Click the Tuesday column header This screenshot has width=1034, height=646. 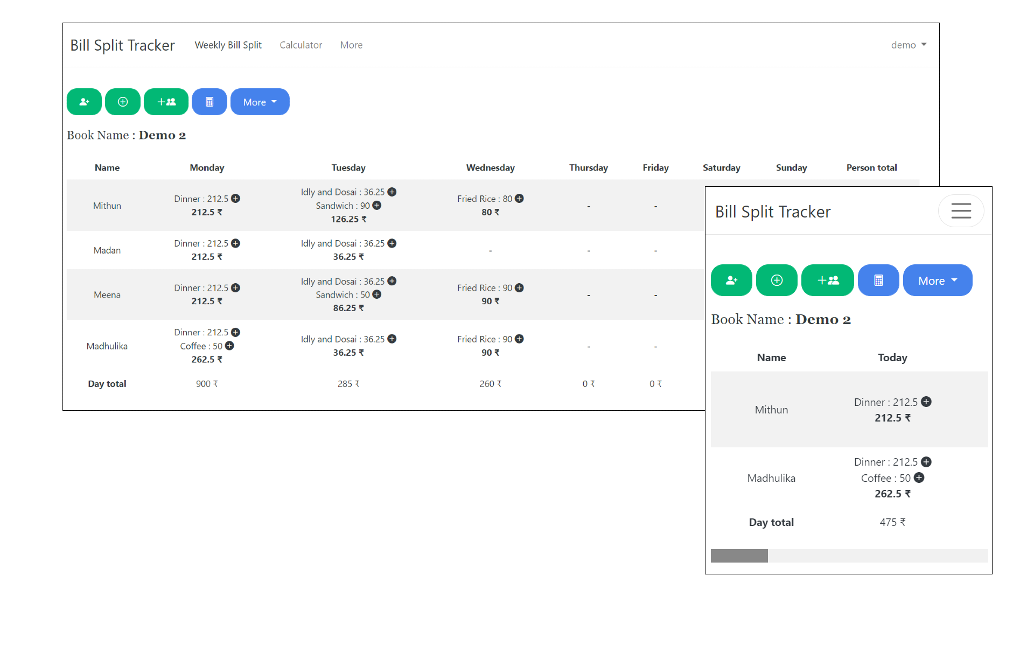click(348, 167)
